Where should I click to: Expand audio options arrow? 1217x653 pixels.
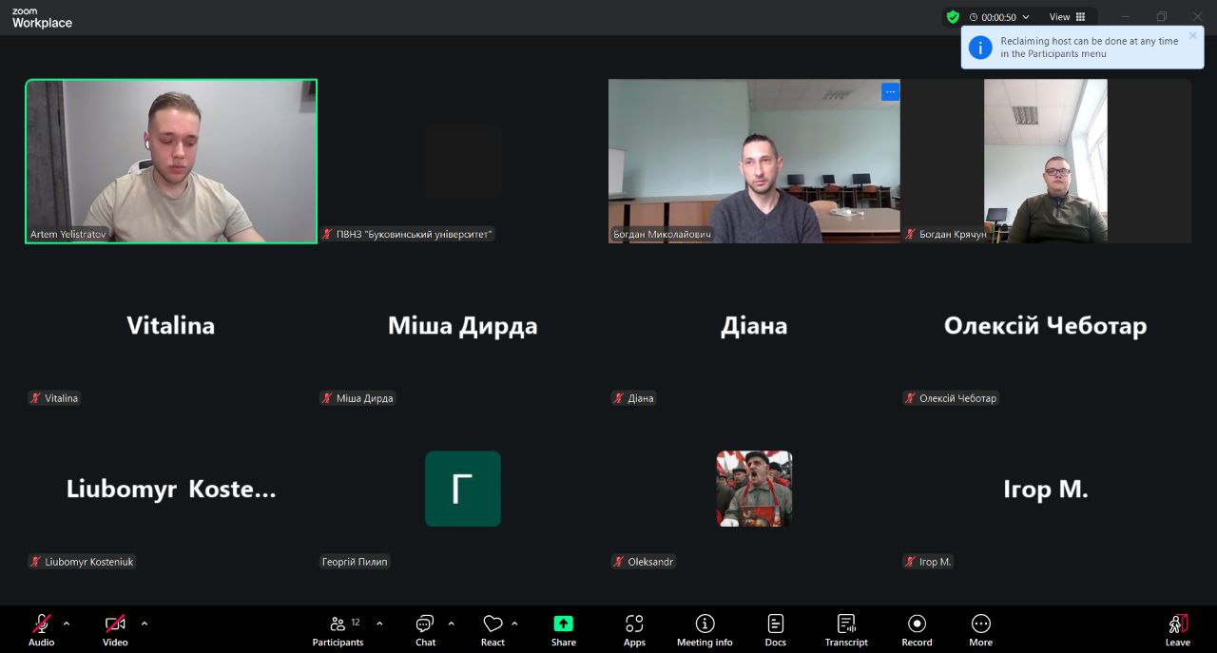pyautogui.click(x=67, y=624)
